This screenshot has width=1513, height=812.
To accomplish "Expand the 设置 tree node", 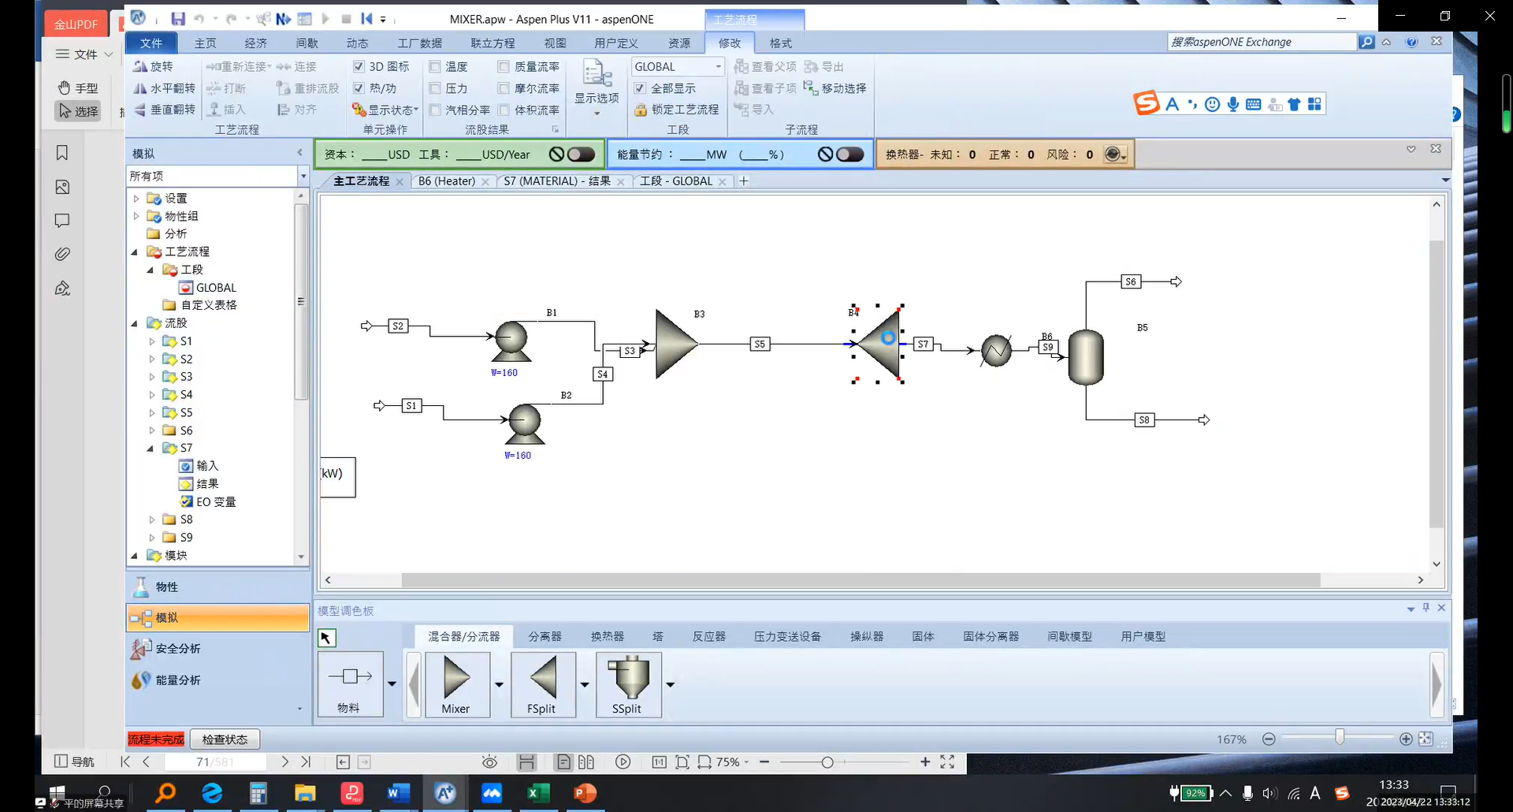I will pos(136,199).
